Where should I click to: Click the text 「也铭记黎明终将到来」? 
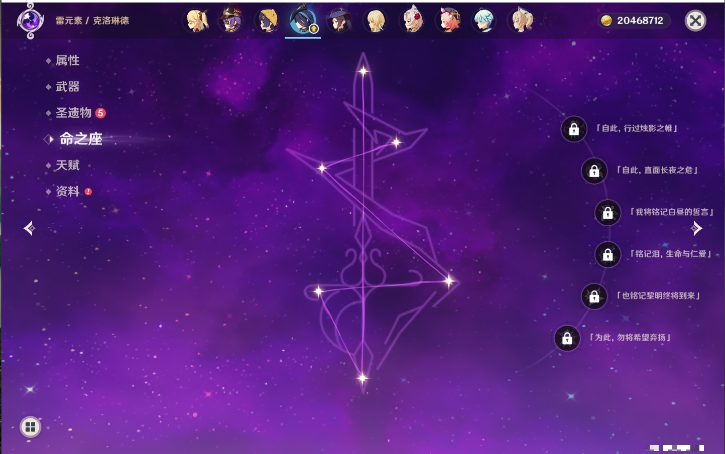coord(658,295)
